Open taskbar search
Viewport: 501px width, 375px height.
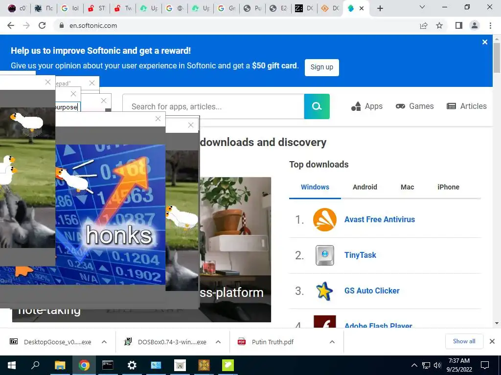click(x=35, y=365)
